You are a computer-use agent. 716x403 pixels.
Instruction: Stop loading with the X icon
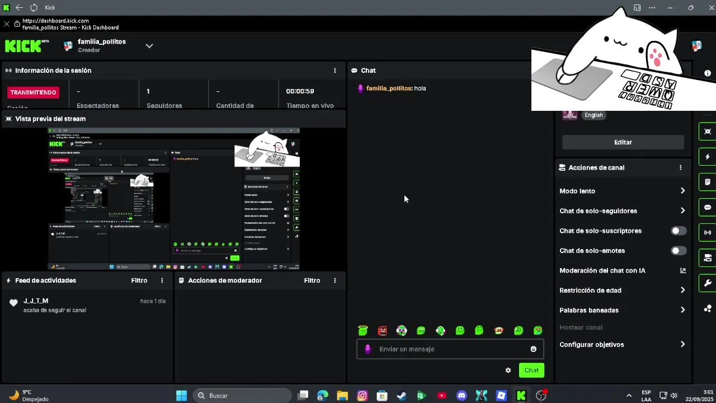tap(6, 24)
